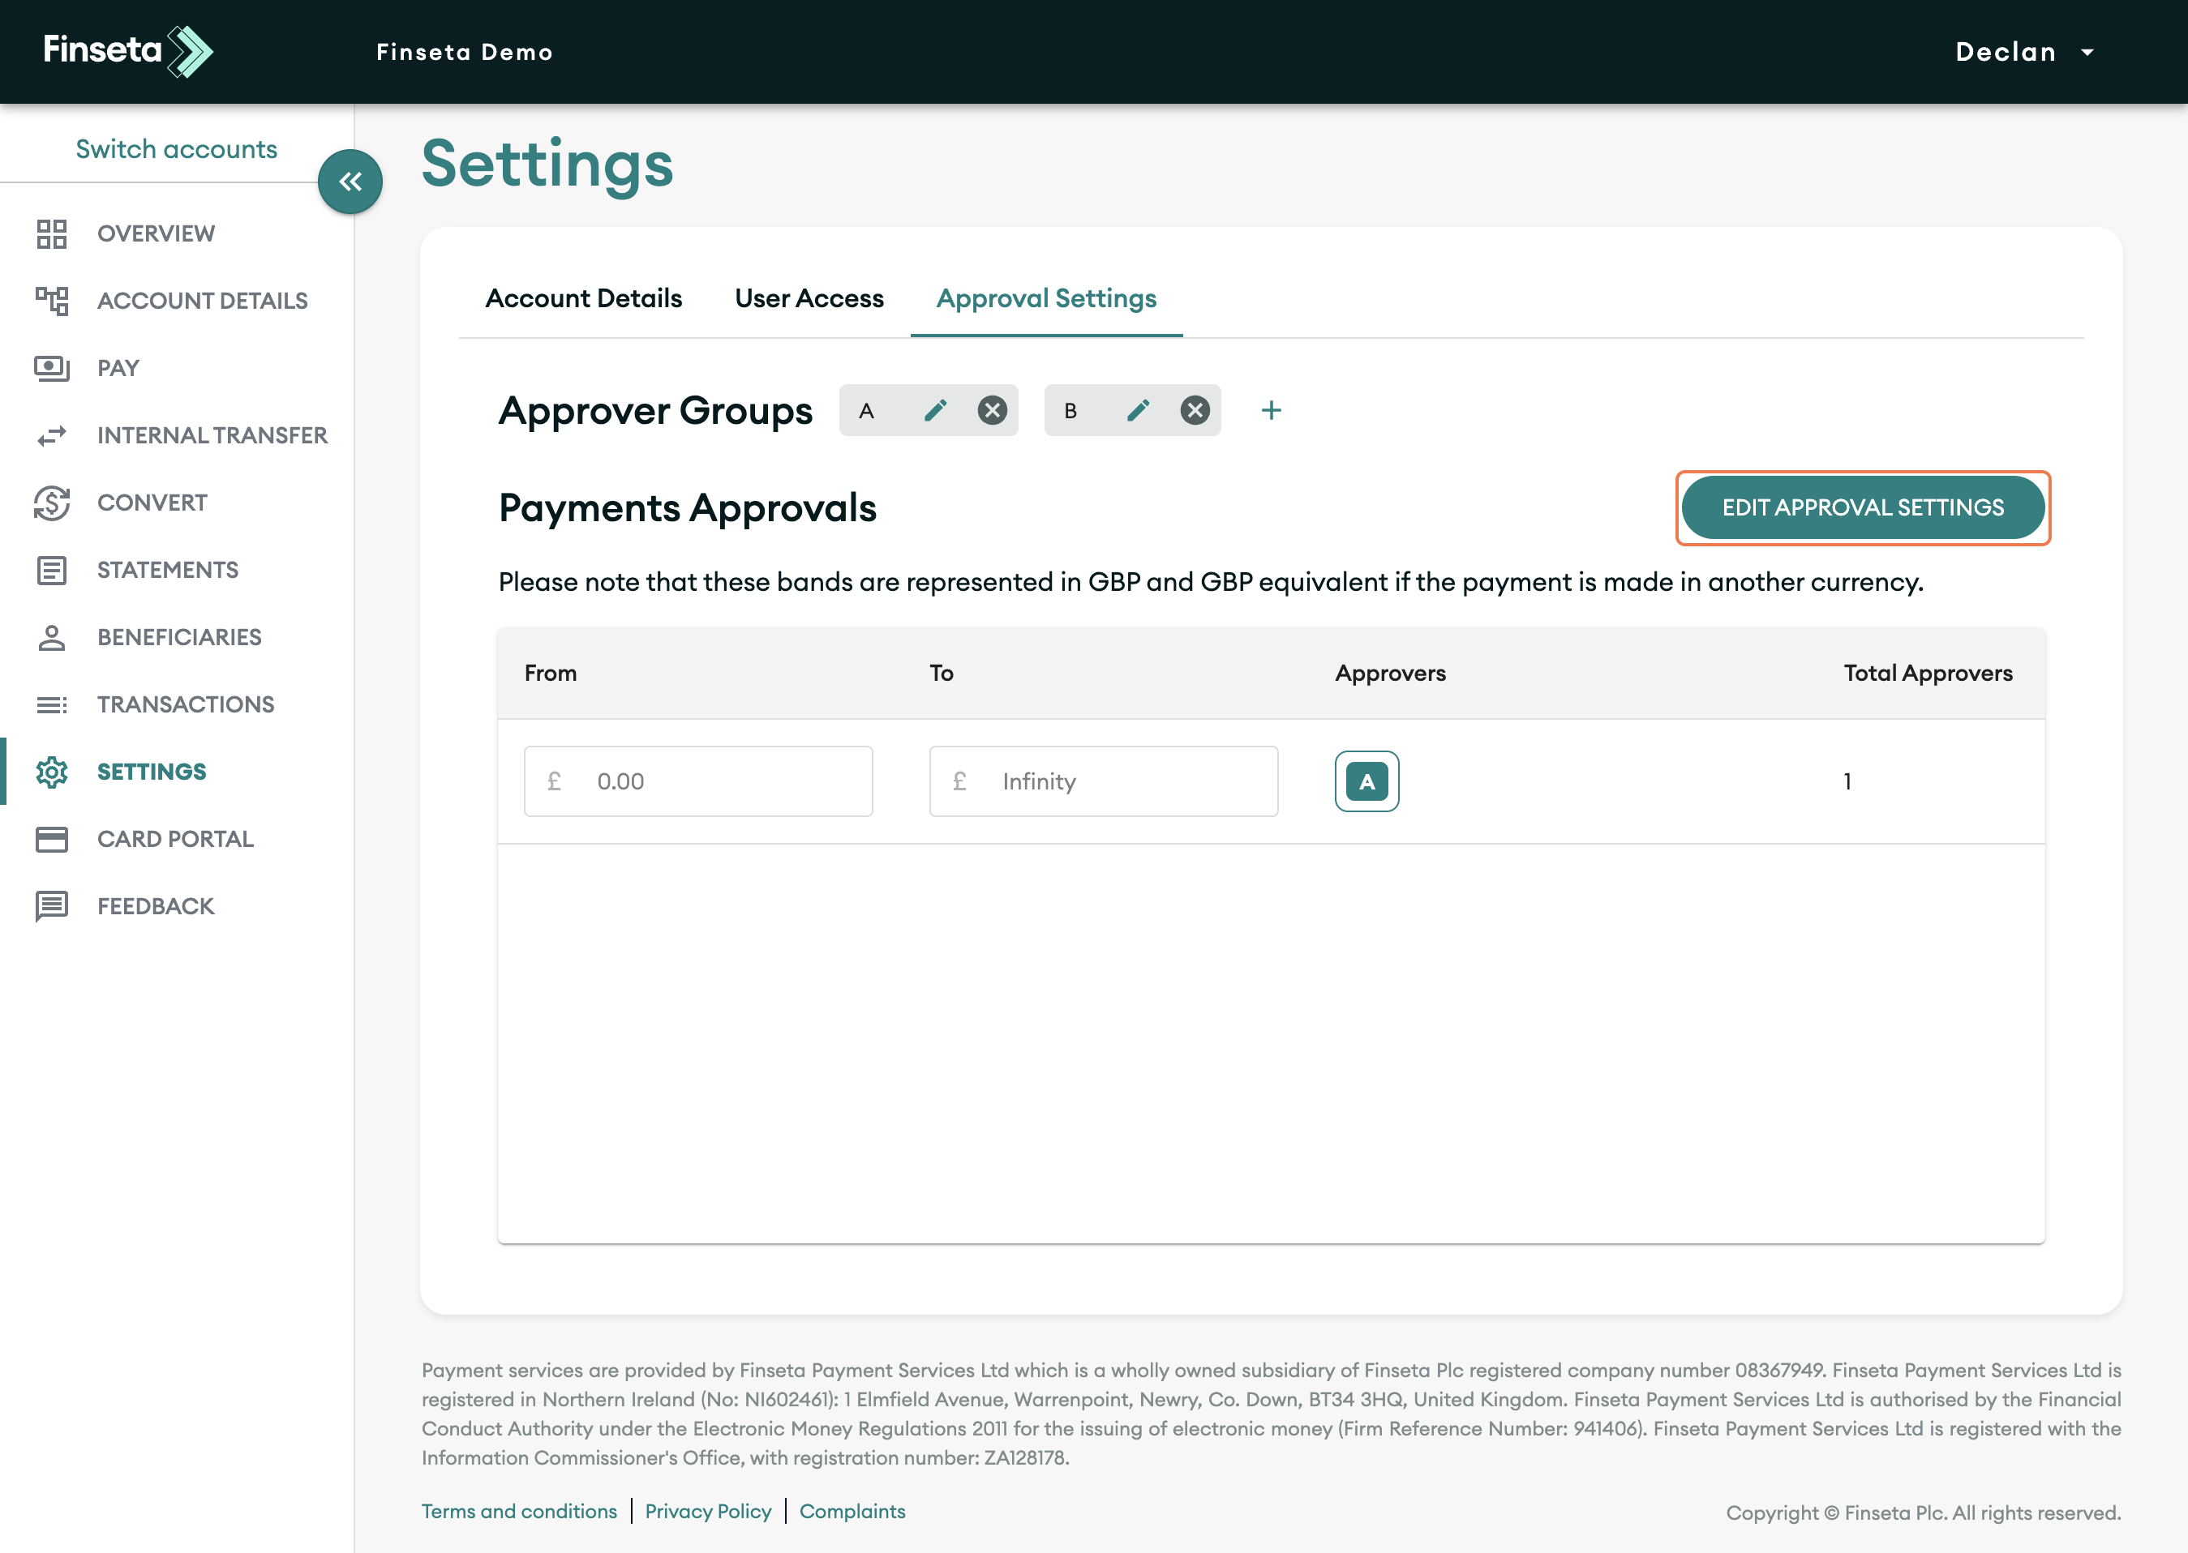
Task: Open the Declan user dropdown menu
Action: point(2023,52)
